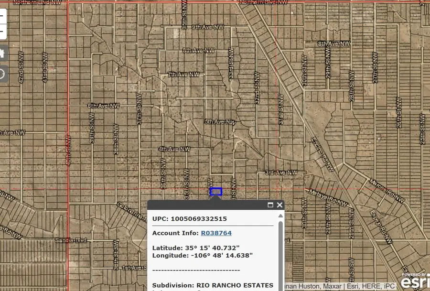Click the Latitude 35° 15' 40.732" value
The height and width of the screenshot is (291, 430).
[x=196, y=248]
